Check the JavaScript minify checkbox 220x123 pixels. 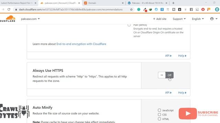tap(159, 110)
